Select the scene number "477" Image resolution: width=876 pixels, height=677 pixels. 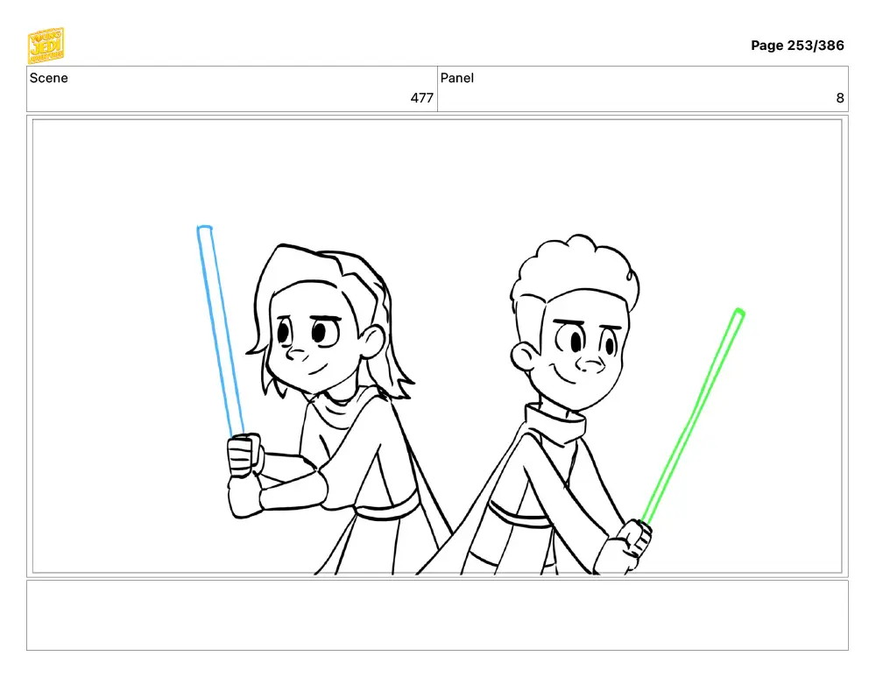[422, 98]
